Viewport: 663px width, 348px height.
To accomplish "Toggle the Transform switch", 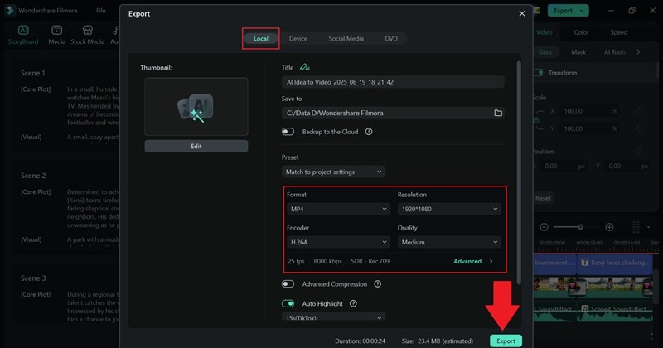I will [x=540, y=73].
